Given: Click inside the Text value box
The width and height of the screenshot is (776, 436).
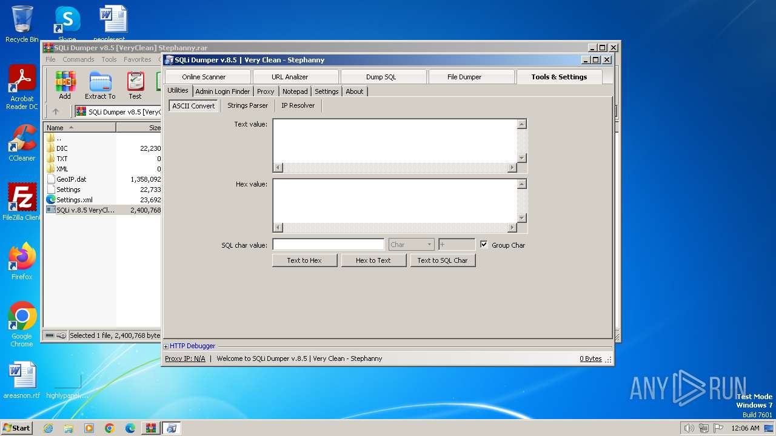Looking at the screenshot, I should 395,141.
